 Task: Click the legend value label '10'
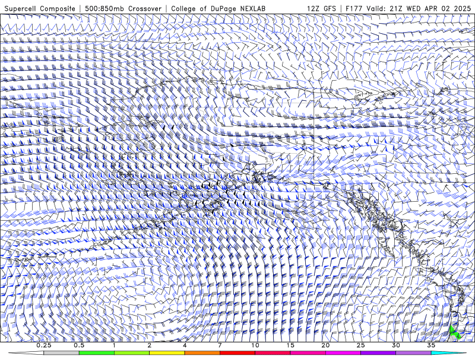pos(255,345)
